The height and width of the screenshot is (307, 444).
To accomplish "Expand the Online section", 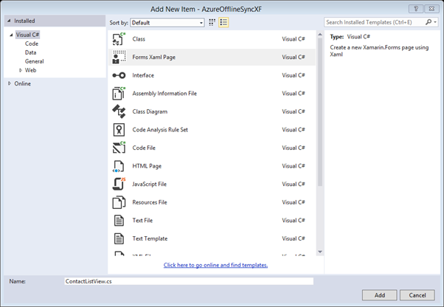I will click(x=10, y=83).
